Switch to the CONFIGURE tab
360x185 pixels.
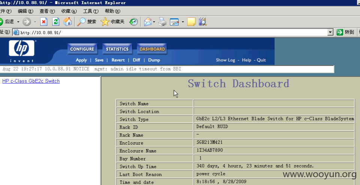coord(82,49)
